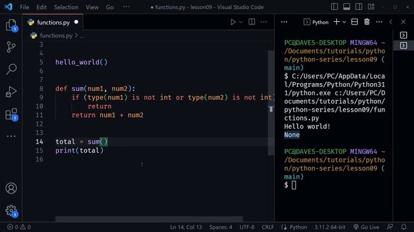Click Ln 14, Col 13 status entry
414x232 pixels.
tap(186, 227)
